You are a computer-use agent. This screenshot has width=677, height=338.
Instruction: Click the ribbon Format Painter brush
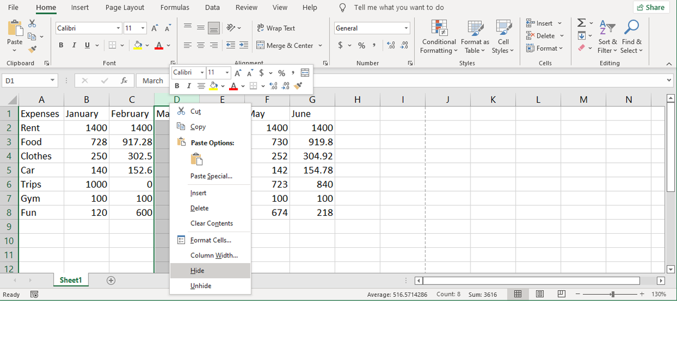click(x=32, y=50)
